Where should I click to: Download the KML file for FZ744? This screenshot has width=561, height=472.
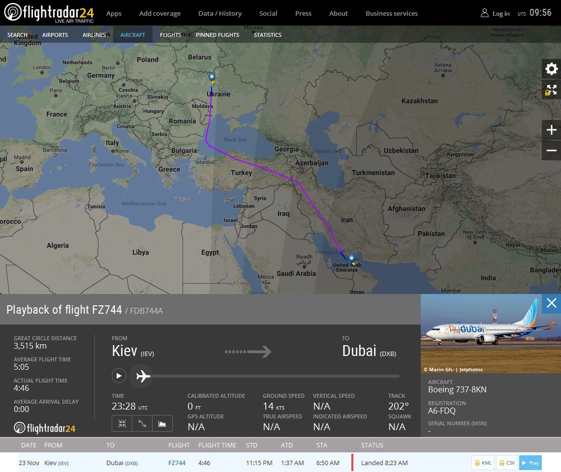(x=483, y=463)
